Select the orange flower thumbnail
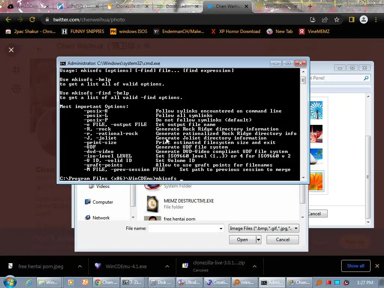 pyautogui.click(x=316, y=181)
